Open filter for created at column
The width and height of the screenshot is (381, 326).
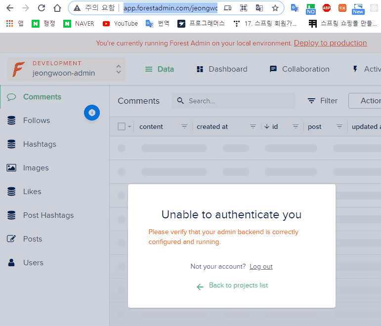[x=253, y=126]
